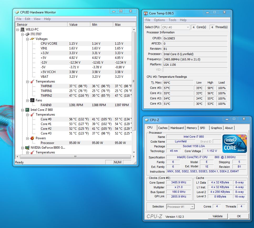
Task: Click the ITE IT87 chip icon
Action: [27, 34]
